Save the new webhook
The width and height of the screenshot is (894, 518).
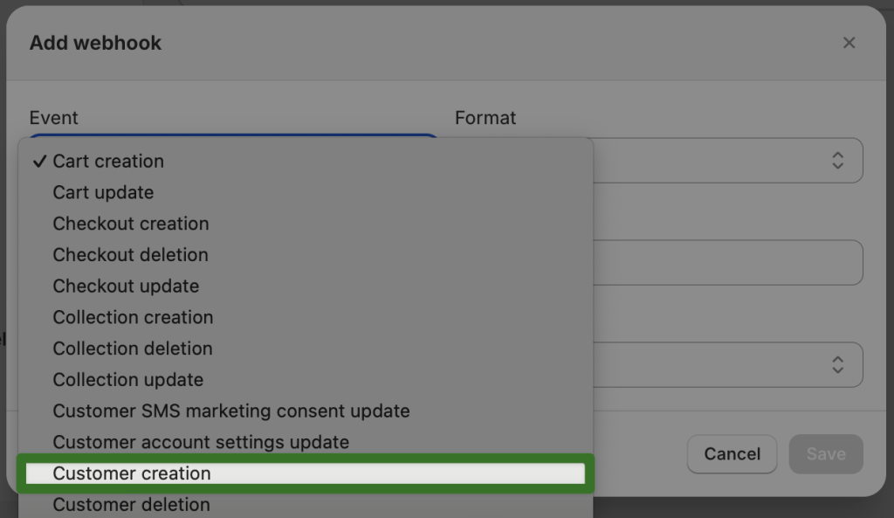coord(825,453)
